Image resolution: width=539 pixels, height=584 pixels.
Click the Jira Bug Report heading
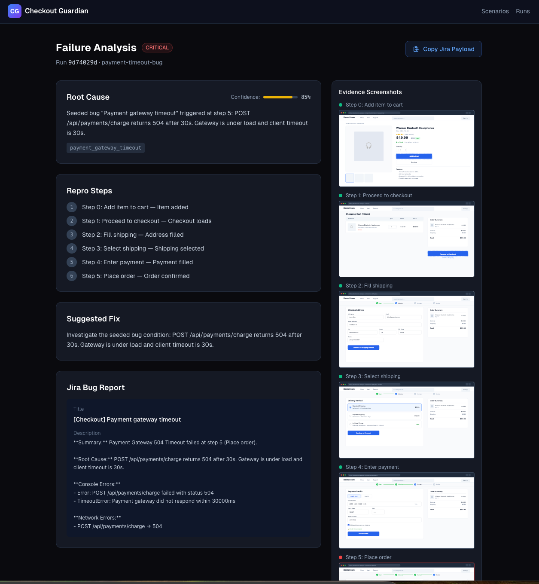pos(96,388)
